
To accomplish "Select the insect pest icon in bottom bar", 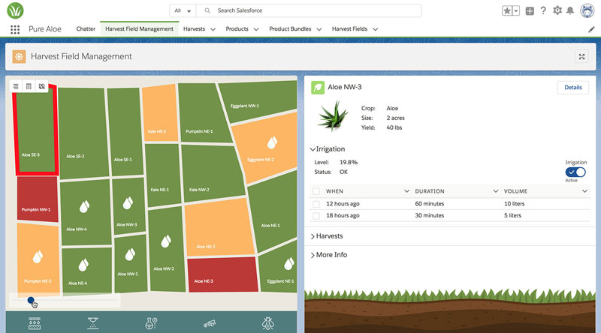I will [x=268, y=323].
